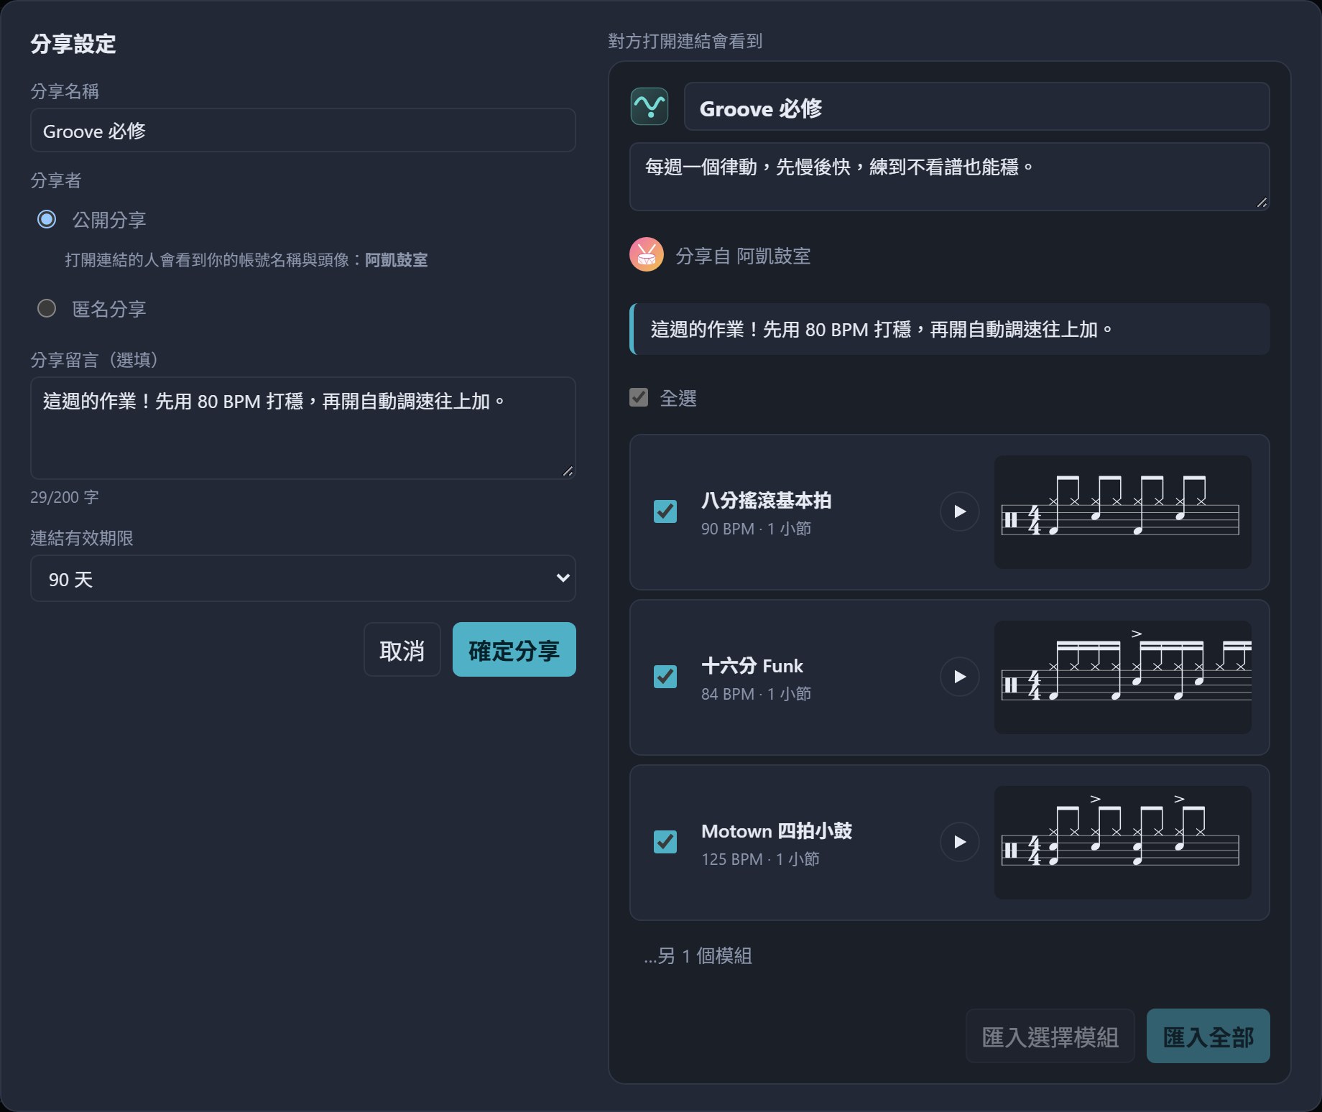Click the 八分搖滾基本拍 module title

click(767, 500)
